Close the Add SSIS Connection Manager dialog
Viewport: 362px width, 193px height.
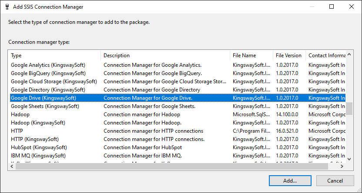point(352,7)
